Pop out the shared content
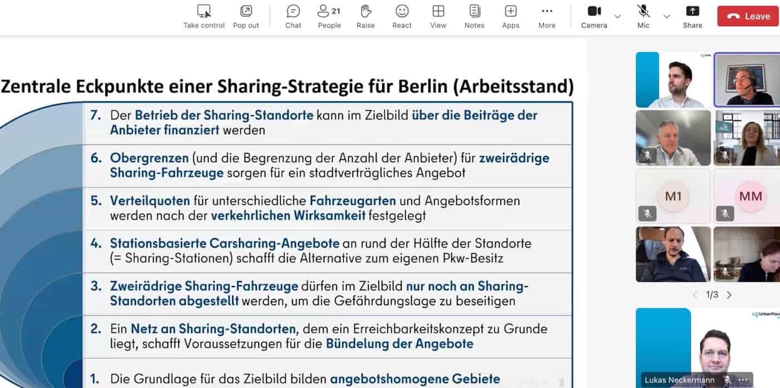780x388 pixels. tap(246, 12)
